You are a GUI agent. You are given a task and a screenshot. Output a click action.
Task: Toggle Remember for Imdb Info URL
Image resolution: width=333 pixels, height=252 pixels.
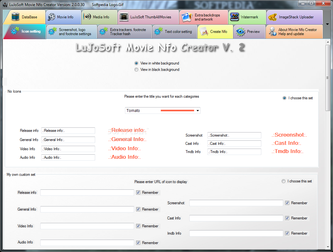pos(287,233)
